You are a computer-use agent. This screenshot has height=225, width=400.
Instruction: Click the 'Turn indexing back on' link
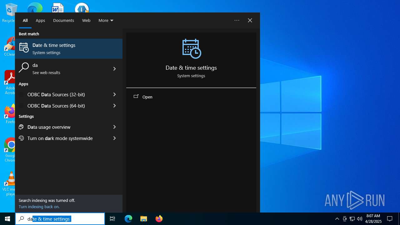39,207
